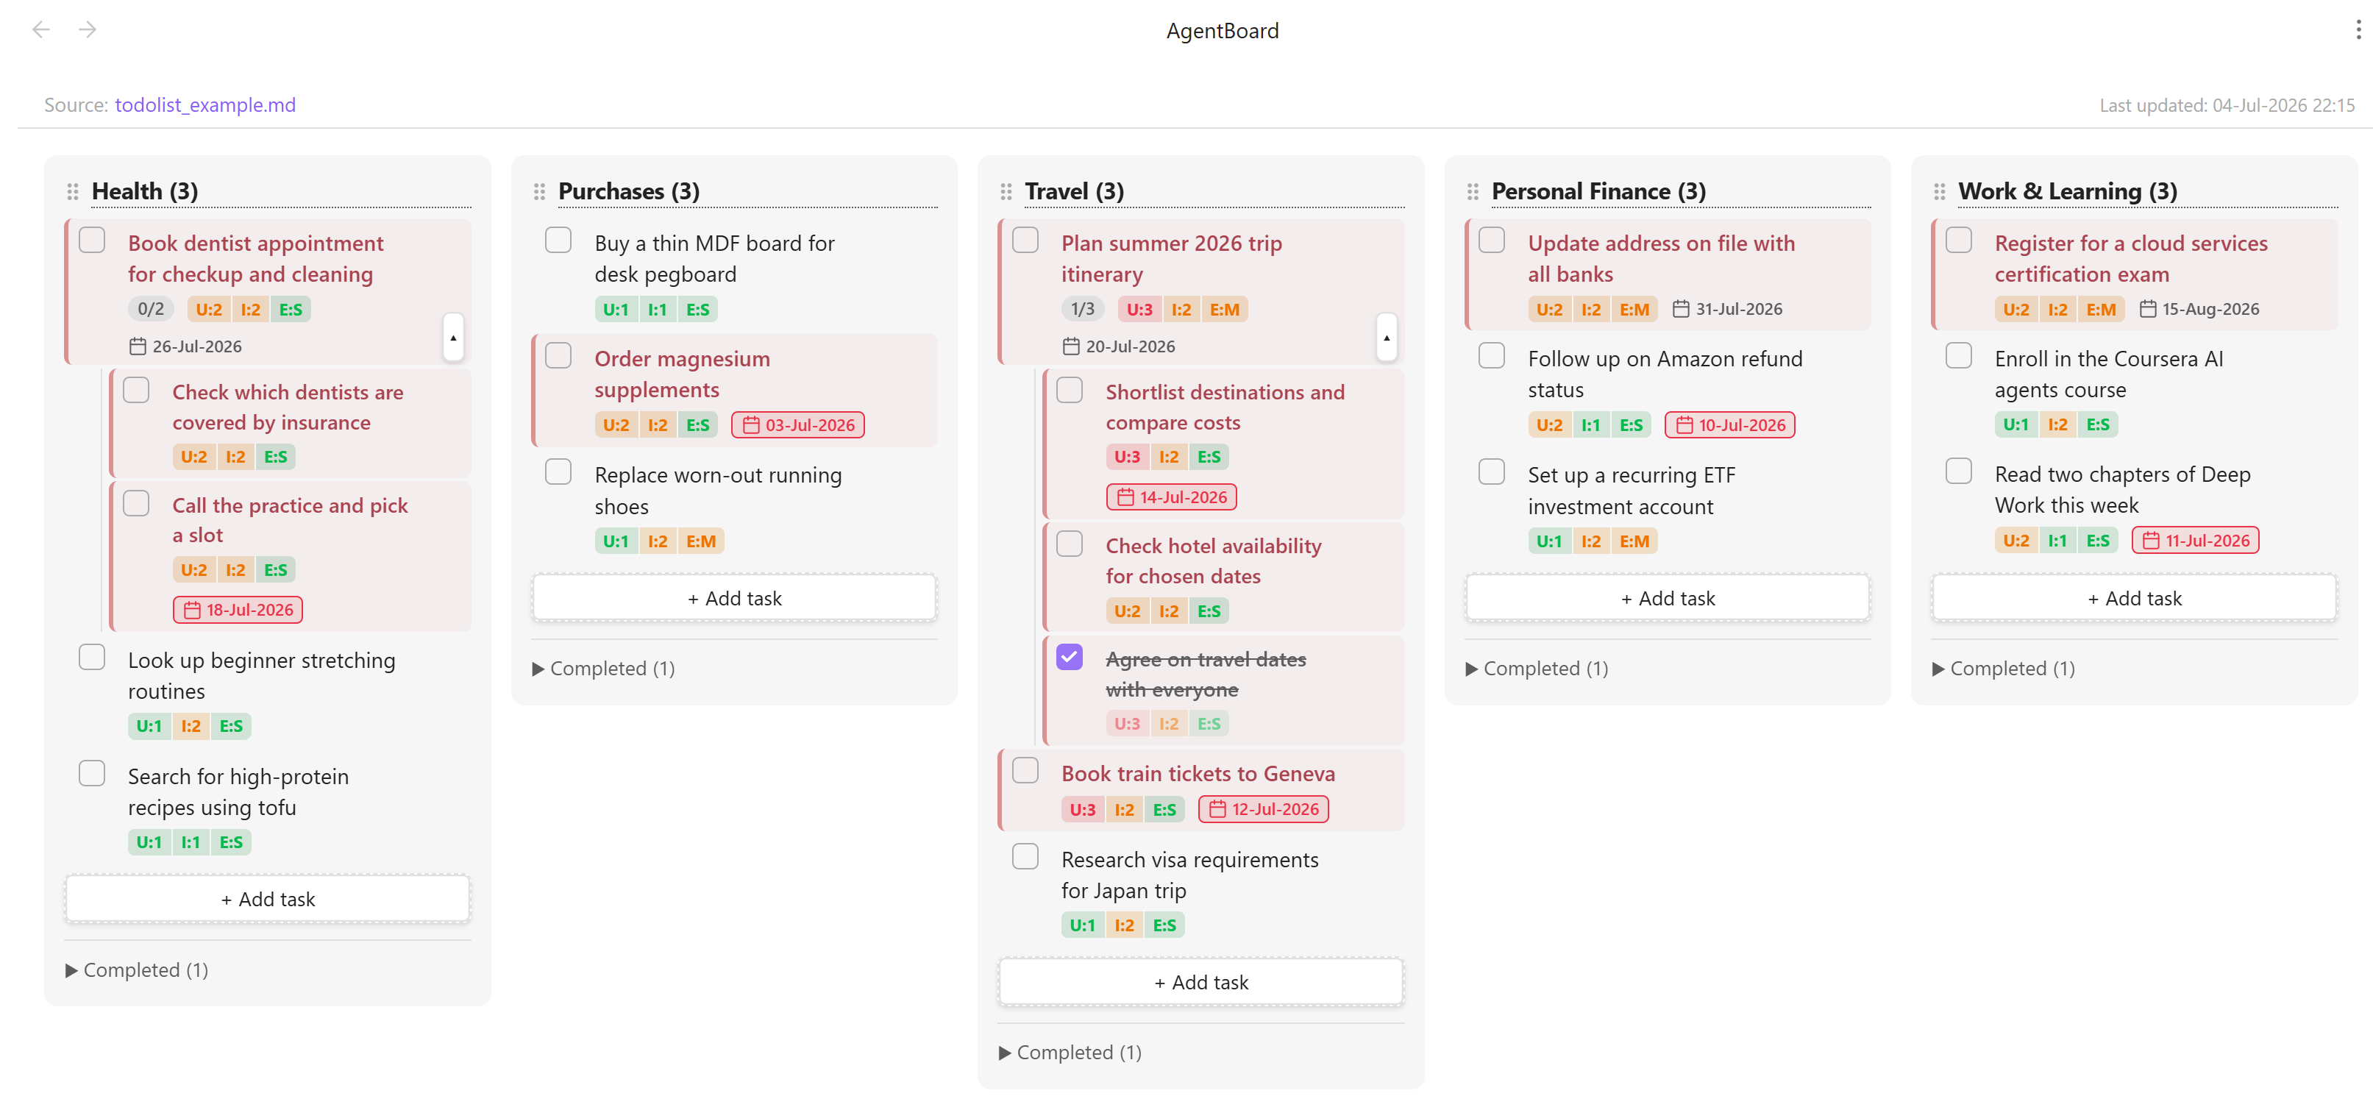Click the forward navigation arrow
This screenshot has height=1110, width=2373.
click(x=88, y=29)
